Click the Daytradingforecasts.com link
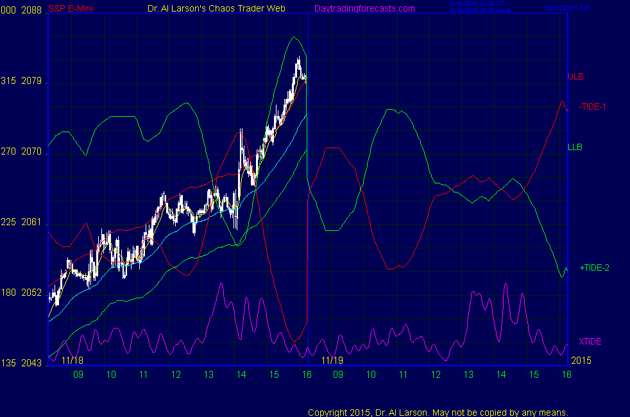630x417 pixels. coord(364,8)
